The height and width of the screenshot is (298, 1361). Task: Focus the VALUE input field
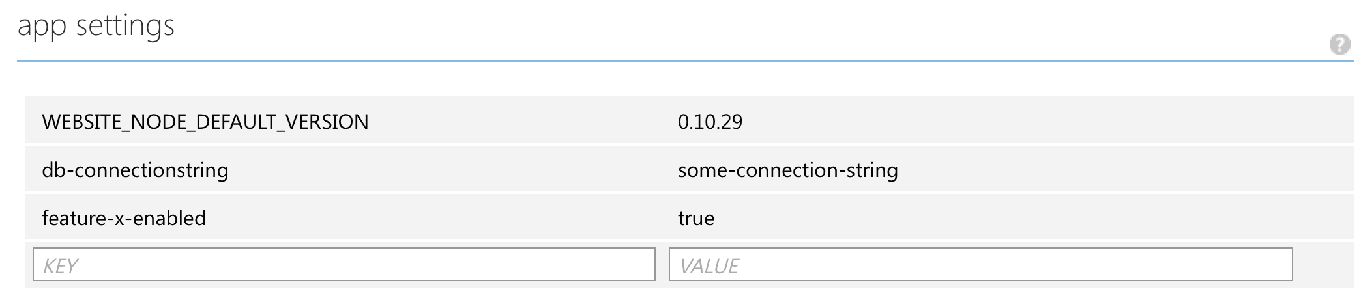pyautogui.click(x=981, y=264)
